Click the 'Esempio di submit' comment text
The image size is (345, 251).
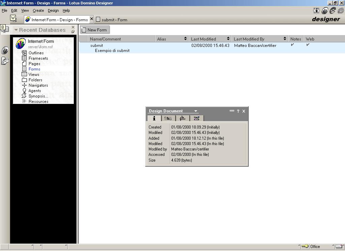point(112,51)
